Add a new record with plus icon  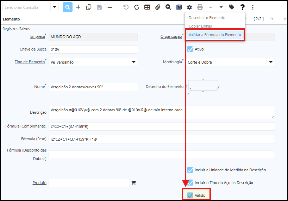coord(78,7)
